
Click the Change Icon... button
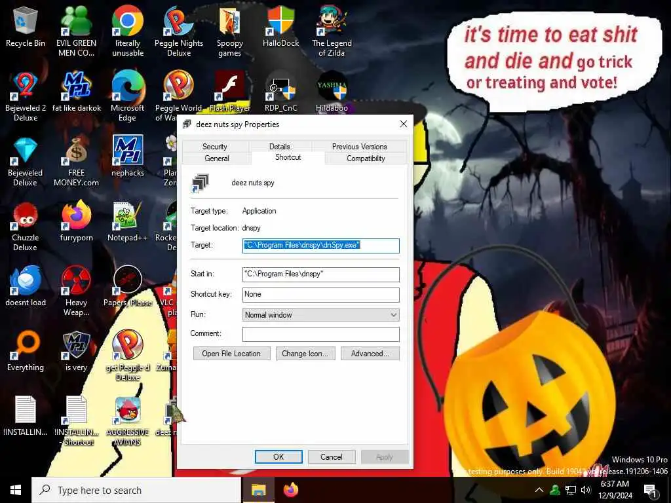[x=305, y=353]
